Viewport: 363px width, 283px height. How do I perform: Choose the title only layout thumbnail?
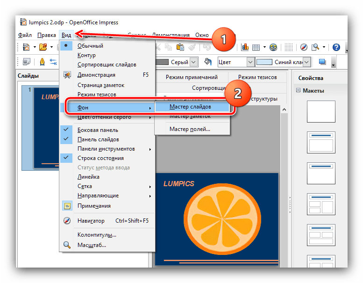coord(321,173)
